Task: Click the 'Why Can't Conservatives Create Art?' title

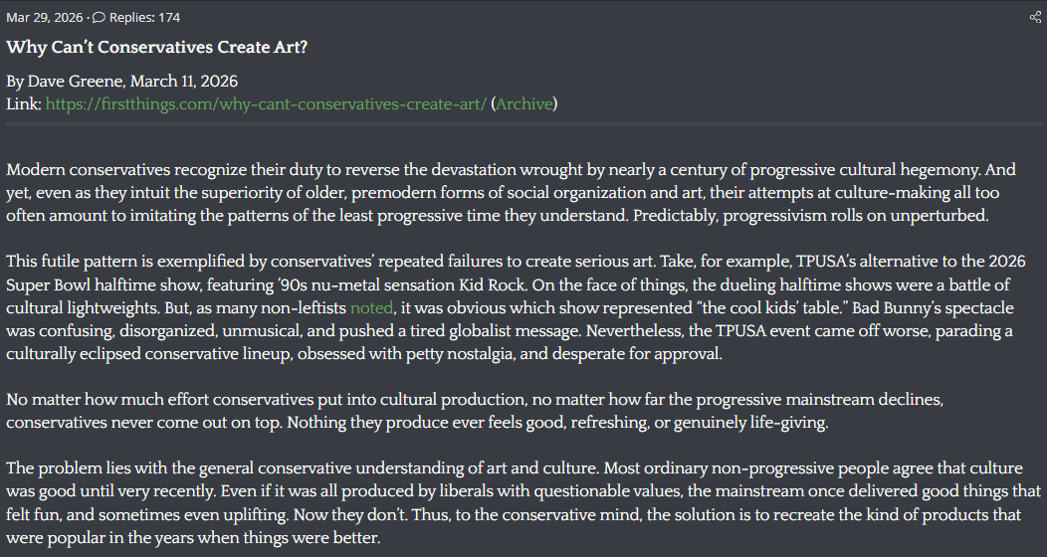Action: coord(156,48)
